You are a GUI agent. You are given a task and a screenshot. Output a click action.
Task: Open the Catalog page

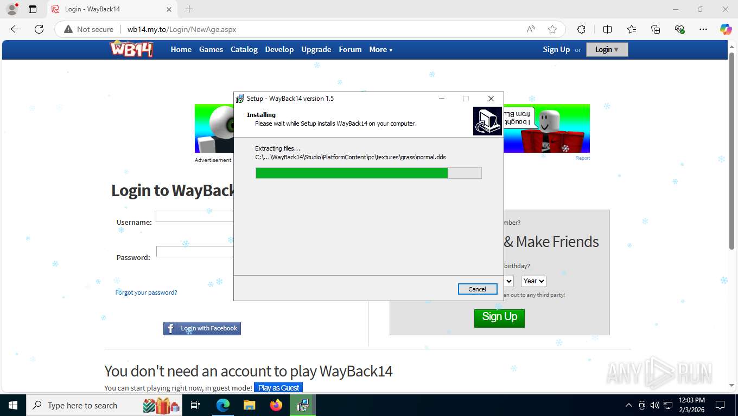point(244,49)
